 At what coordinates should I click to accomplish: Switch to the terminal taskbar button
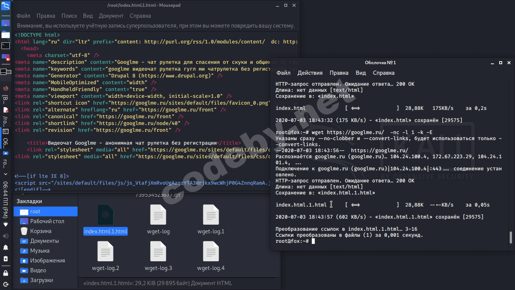[6, 138]
